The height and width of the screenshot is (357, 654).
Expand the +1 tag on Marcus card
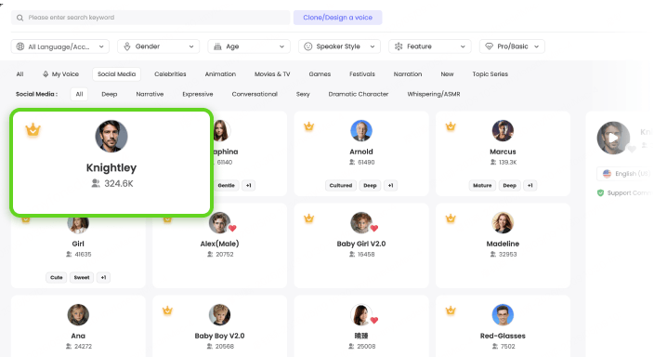(x=530, y=185)
